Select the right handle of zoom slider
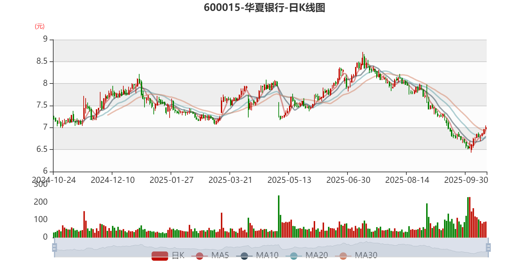This screenshot has width=529, height=264. tap(488, 247)
